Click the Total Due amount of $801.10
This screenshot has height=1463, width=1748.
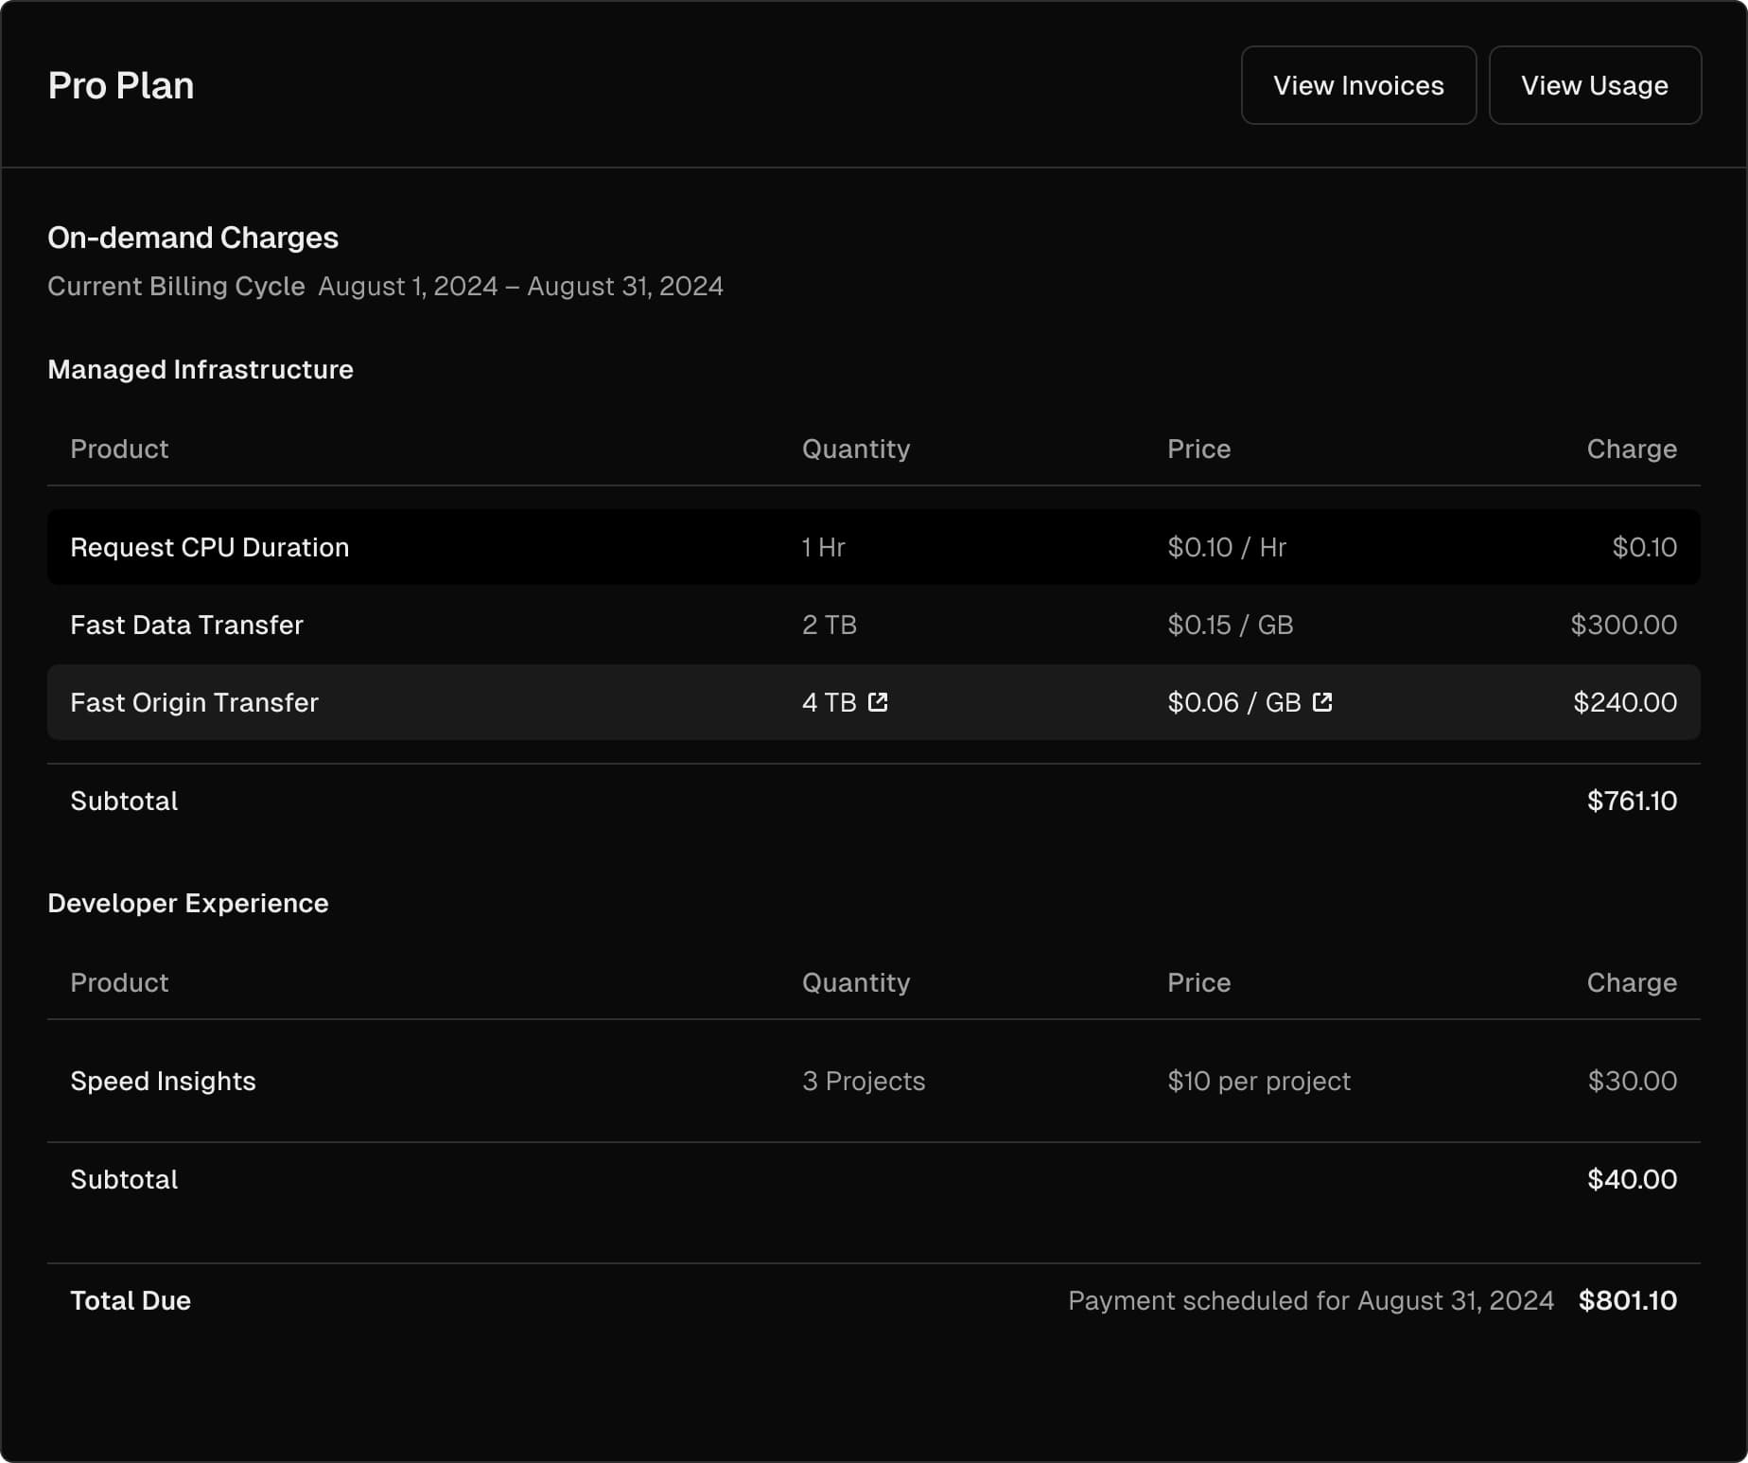pyautogui.click(x=1627, y=1300)
